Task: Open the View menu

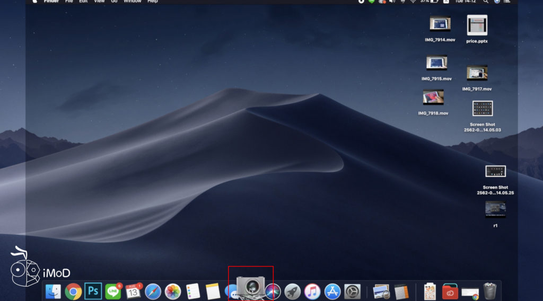Action: coord(99,2)
